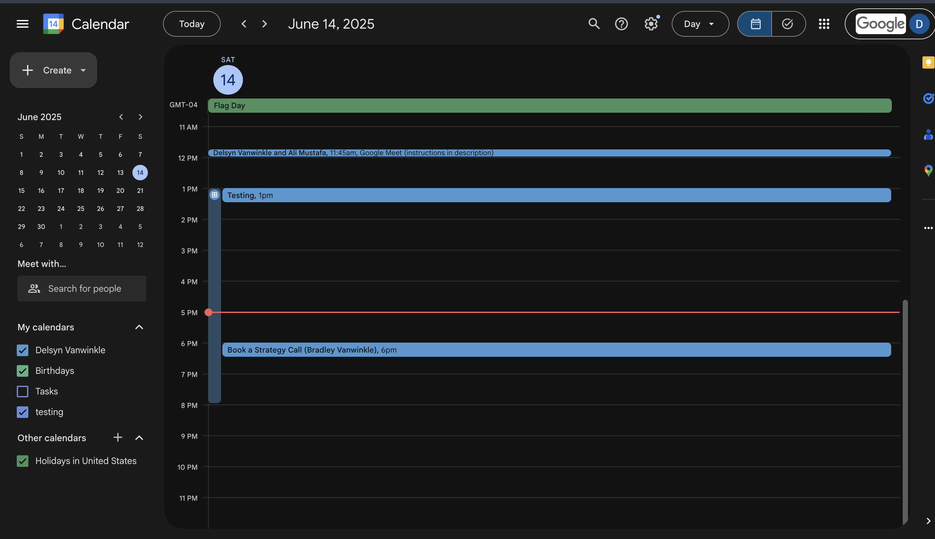Open the Book a Strategy Call event

pyautogui.click(x=556, y=350)
